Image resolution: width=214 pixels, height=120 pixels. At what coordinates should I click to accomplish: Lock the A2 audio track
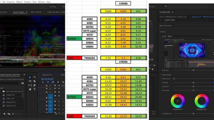(47, 105)
